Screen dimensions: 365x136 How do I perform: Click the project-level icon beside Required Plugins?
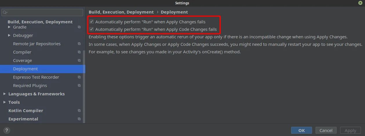(79, 86)
